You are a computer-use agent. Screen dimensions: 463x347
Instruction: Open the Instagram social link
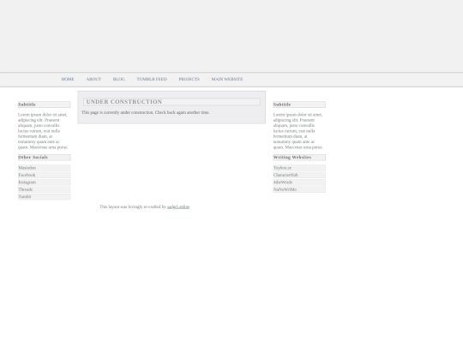pyautogui.click(x=45, y=182)
